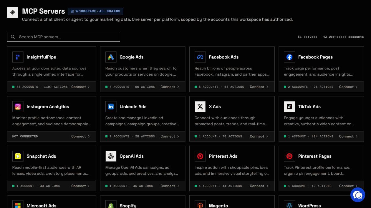This screenshot has width=371, height=208.
Task: Click the InsightfulPipe card title
Action: [41, 57]
